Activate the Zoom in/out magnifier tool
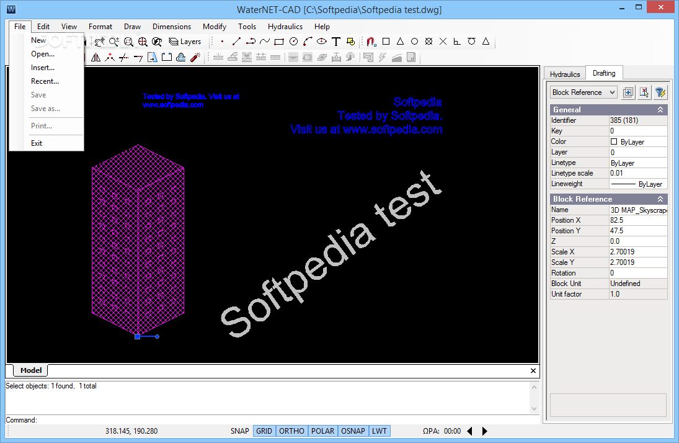This screenshot has width=679, height=443. (x=114, y=42)
